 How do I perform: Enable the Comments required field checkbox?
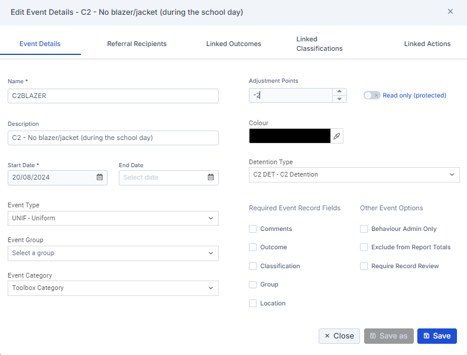(253, 229)
